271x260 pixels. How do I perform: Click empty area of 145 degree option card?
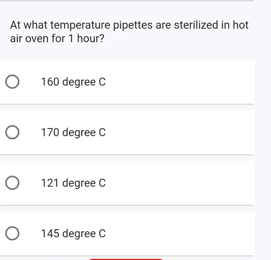pos(180,233)
